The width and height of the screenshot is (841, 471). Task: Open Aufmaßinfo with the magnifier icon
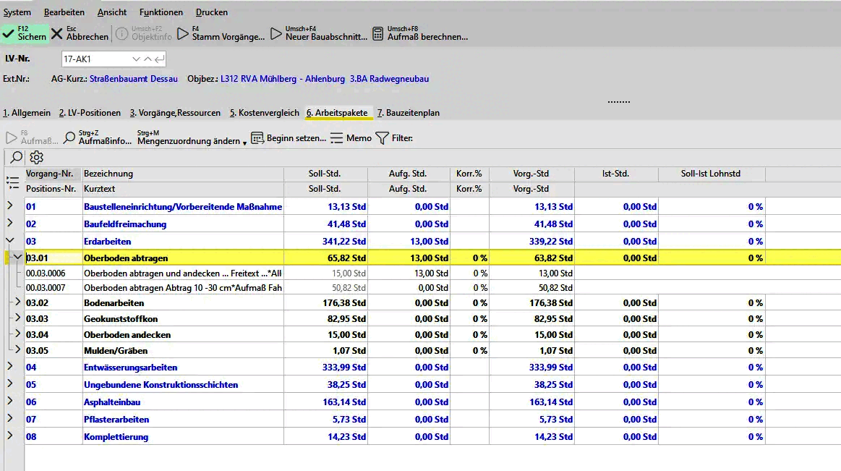[x=69, y=137]
